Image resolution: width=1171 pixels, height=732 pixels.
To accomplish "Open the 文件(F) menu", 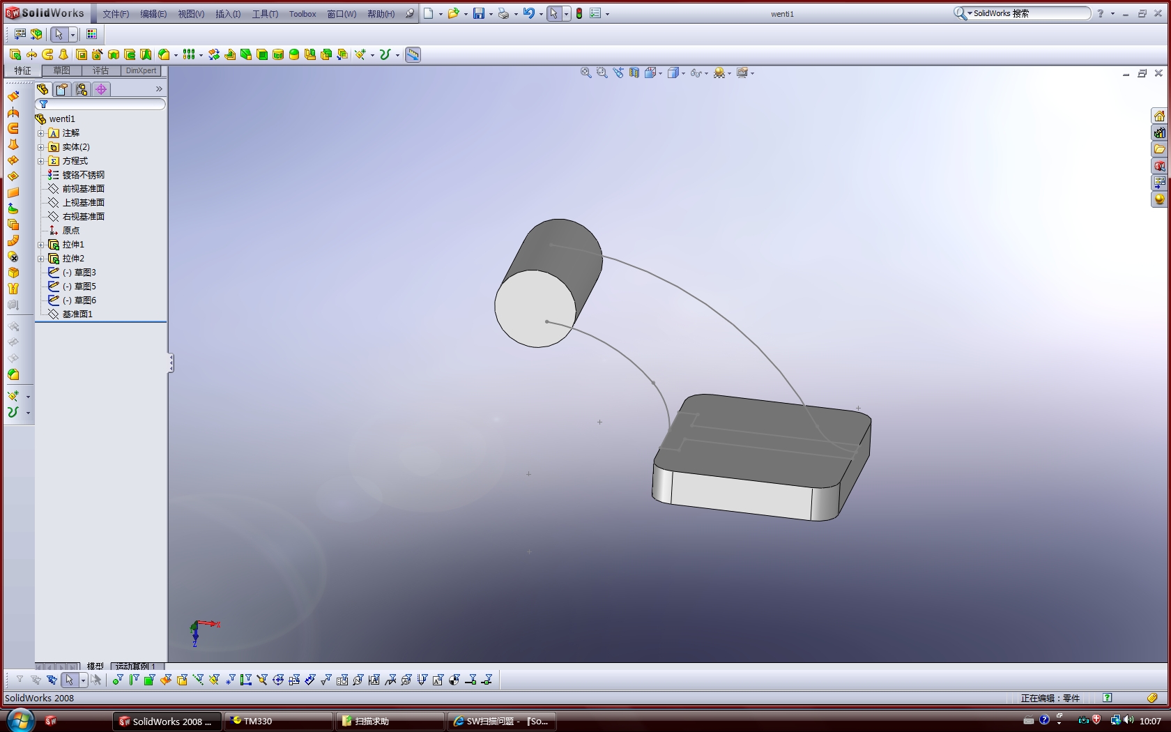I will (x=116, y=14).
